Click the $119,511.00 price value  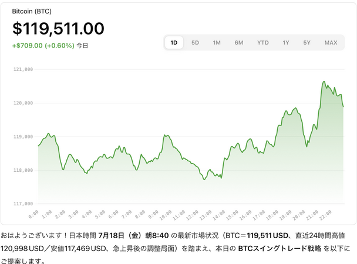pos(58,29)
